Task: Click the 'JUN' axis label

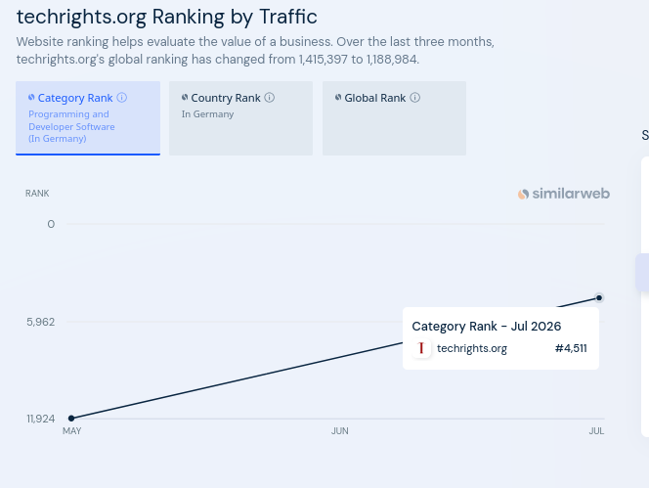Action: tap(340, 431)
